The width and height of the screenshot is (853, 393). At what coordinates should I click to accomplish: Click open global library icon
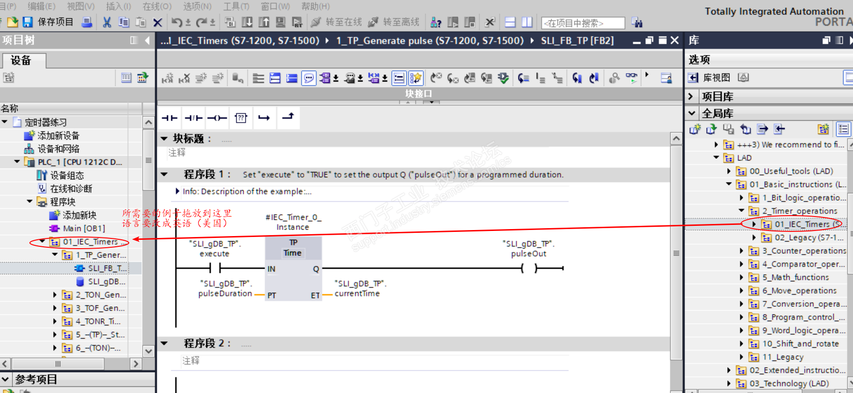(712, 129)
